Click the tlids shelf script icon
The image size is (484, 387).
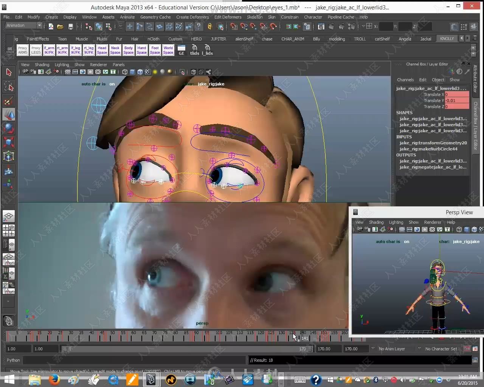pyautogui.click(x=194, y=50)
